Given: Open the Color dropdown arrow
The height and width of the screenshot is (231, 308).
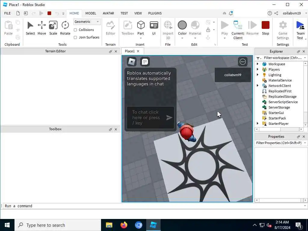Looking at the screenshot, I should tap(182, 38).
